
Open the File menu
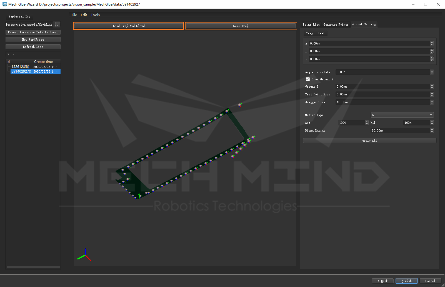point(74,15)
